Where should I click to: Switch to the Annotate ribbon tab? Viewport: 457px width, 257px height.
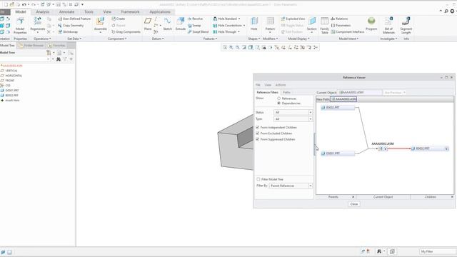click(66, 12)
